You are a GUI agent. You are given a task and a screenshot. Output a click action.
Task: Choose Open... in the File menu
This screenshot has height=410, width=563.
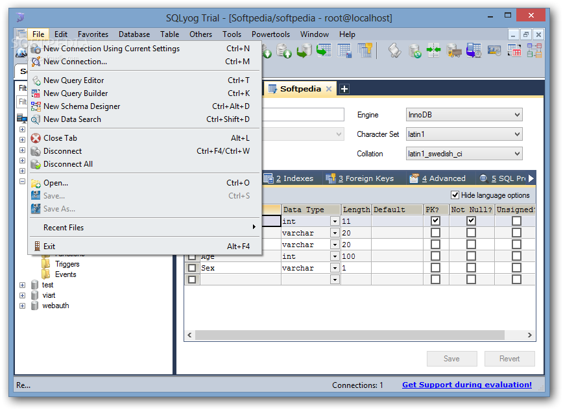tap(145, 183)
